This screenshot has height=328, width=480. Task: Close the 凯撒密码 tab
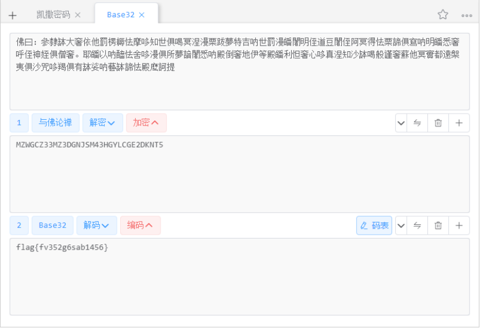(x=78, y=15)
